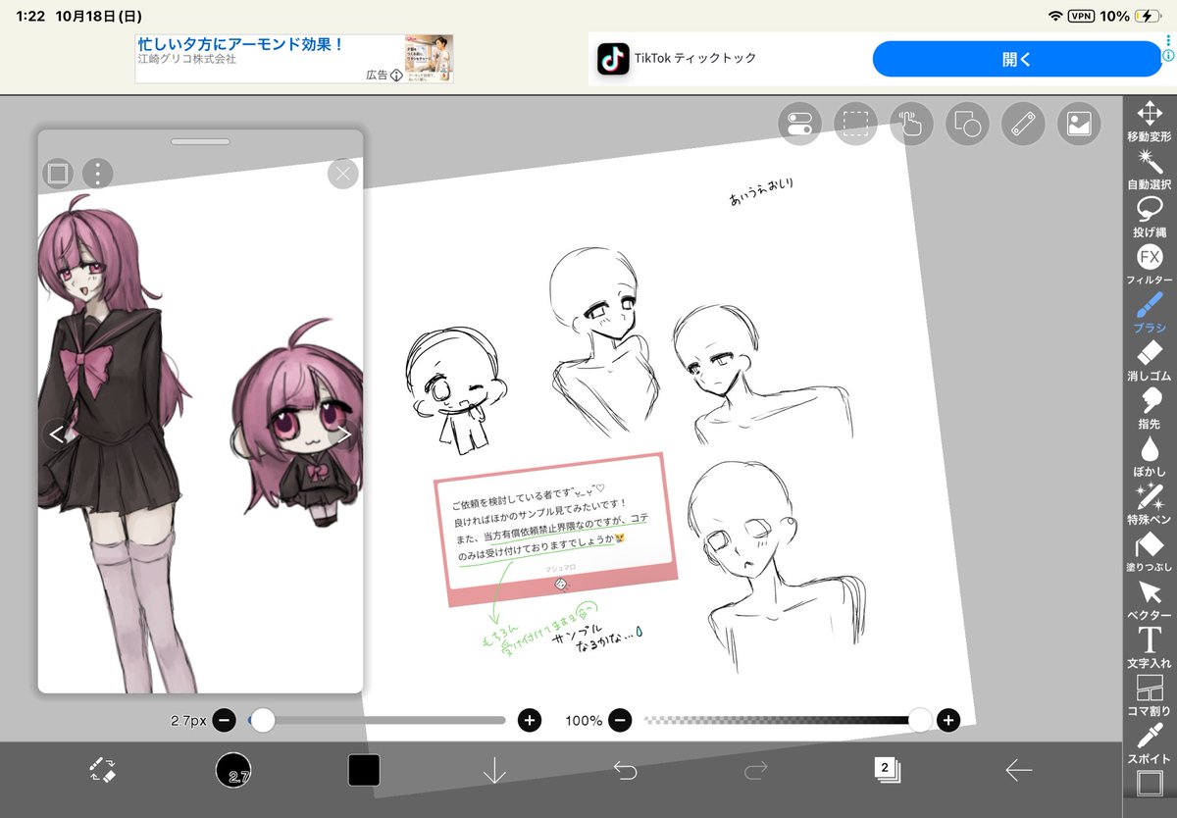Show previous reference image
Viewport: 1177px width, 818px height.
tap(57, 435)
